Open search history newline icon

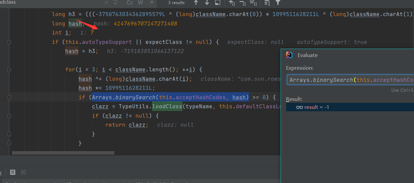click(116, 3)
